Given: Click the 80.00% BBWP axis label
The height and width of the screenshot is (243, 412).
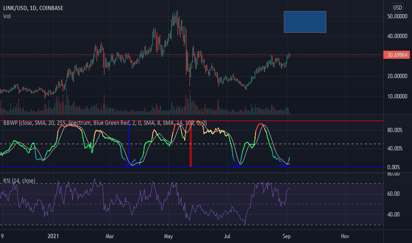Looking at the screenshot, I should click(x=395, y=130).
